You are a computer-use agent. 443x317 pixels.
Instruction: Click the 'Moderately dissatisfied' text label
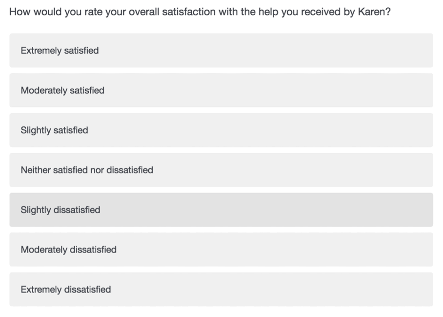tap(68, 250)
